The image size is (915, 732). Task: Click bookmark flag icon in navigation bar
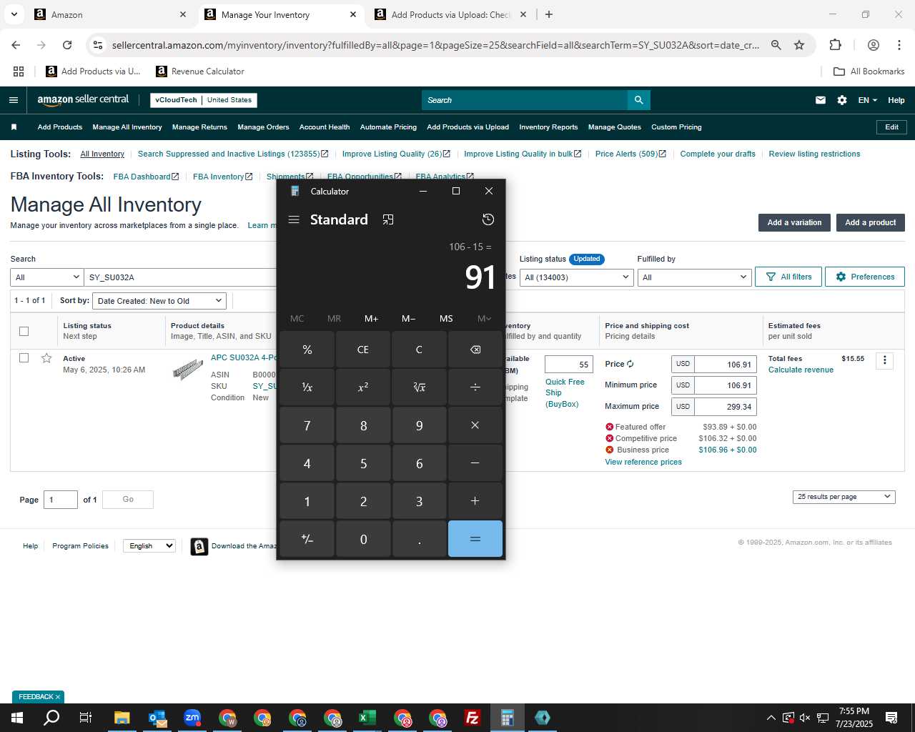(x=14, y=127)
